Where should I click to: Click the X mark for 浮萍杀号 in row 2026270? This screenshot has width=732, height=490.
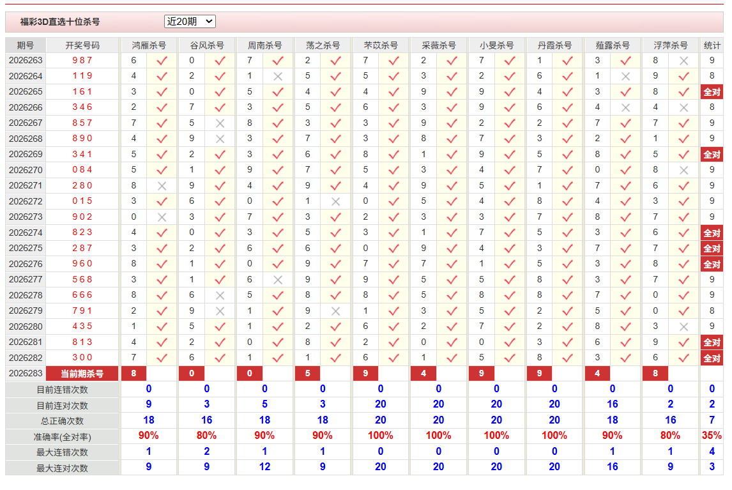coord(683,170)
